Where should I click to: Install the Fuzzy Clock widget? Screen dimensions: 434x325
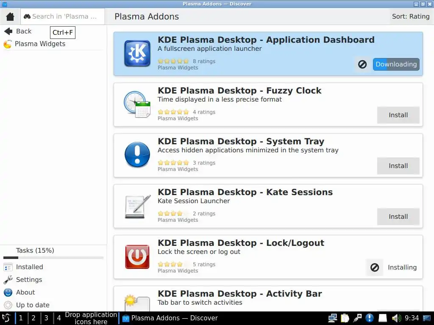(x=398, y=115)
